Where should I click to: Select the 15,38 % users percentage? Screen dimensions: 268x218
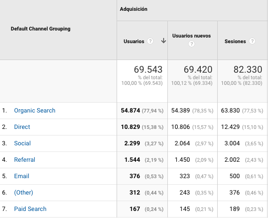153,127
